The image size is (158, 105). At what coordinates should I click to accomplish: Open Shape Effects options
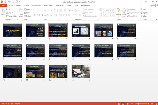click(132, 16)
